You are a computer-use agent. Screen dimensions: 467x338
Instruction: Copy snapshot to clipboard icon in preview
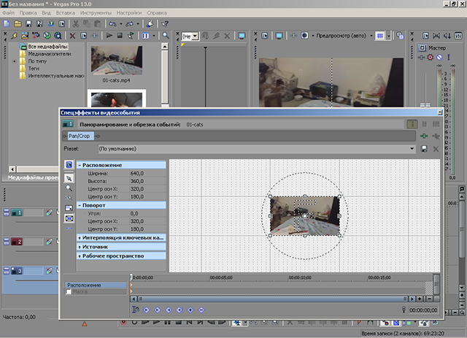point(400,36)
